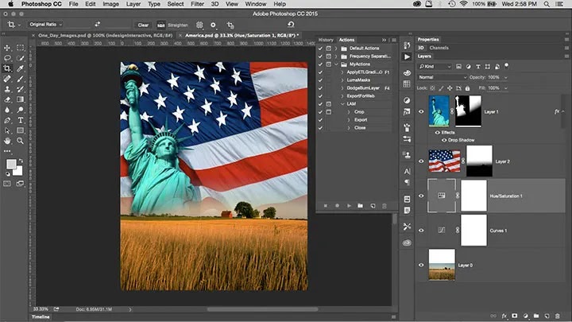Create new adjustment layer icon
The width and height of the screenshot is (572, 322).
tap(525, 316)
